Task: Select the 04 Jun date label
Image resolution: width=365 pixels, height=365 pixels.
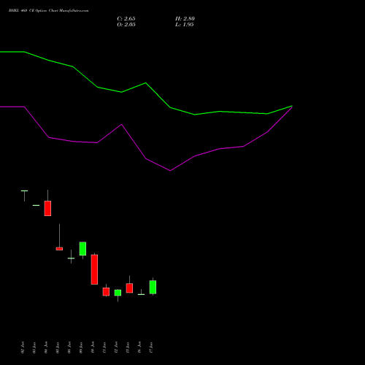Action: [x=46, y=347]
